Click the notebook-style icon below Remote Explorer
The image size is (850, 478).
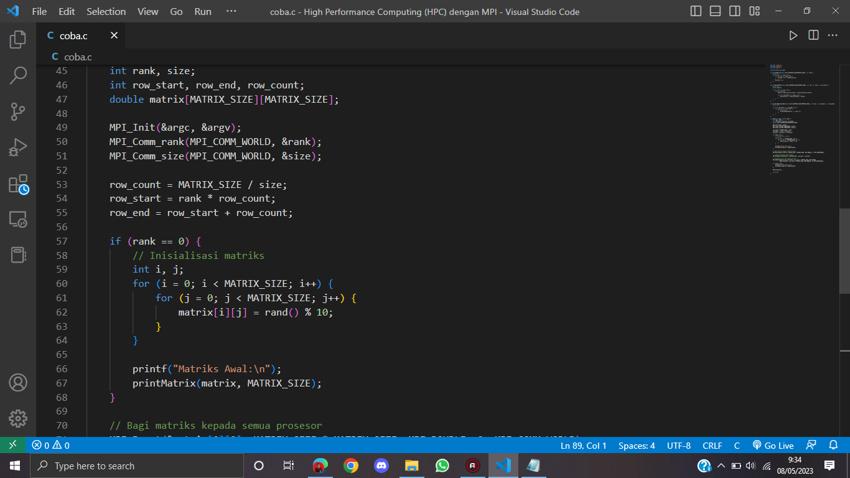(18, 255)
